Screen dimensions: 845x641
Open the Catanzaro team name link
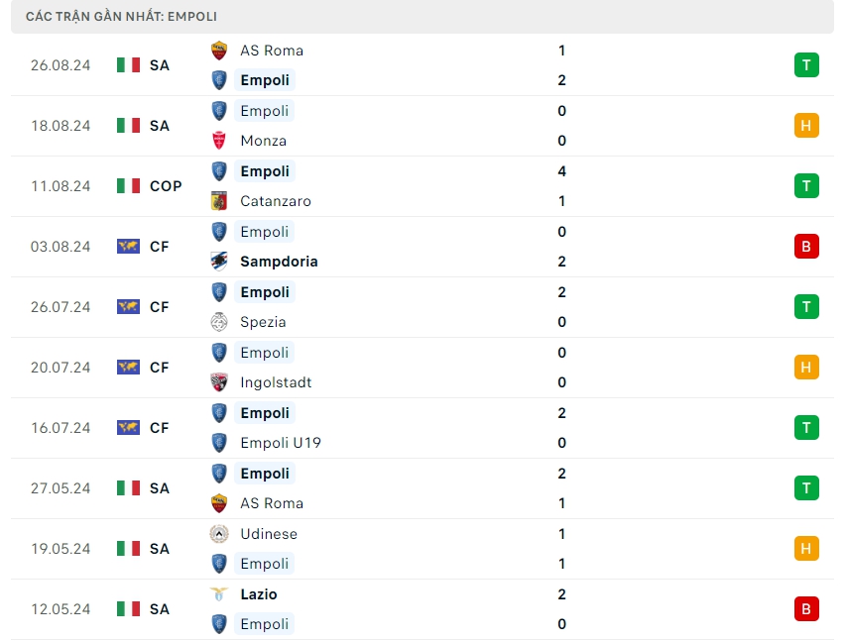coord(276,201)
